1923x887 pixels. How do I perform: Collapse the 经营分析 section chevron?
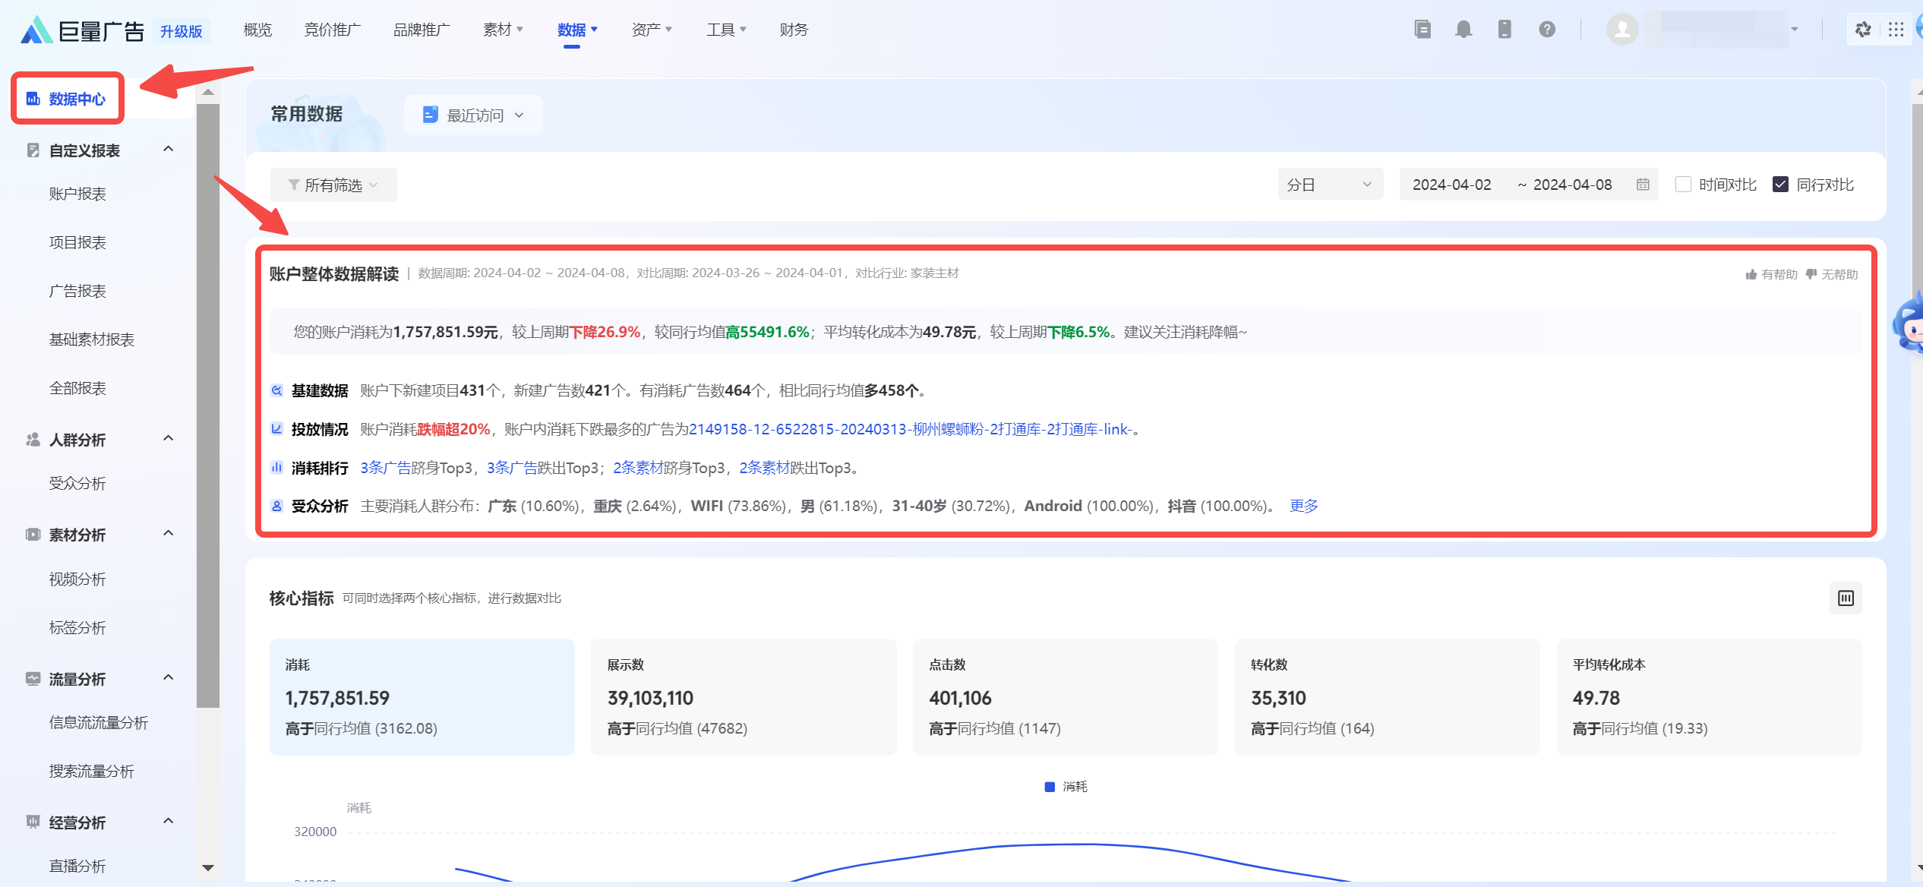click(169, 822)
